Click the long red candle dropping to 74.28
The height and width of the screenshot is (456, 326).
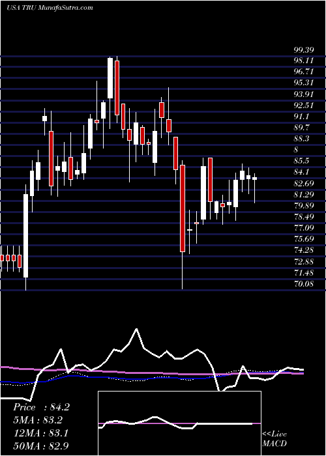click(x=183, y=208)
